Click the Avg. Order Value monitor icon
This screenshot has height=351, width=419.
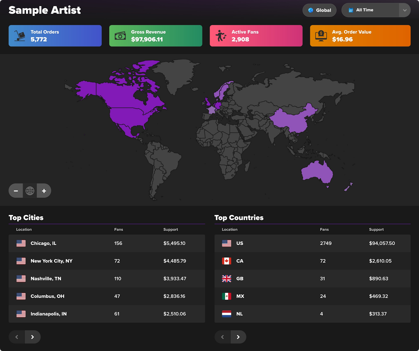tap(321, 36)
